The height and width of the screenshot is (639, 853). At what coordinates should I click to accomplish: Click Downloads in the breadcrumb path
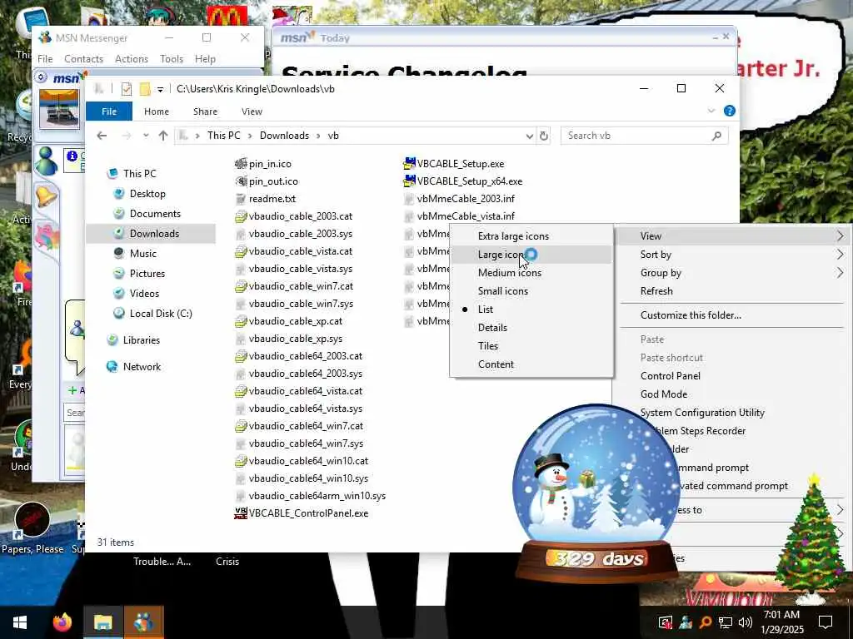click(x=284, y=136)
